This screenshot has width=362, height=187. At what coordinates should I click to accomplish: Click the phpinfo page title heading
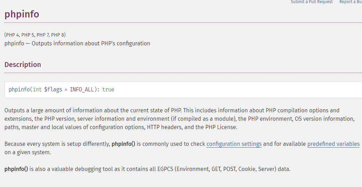pos(22,14)
